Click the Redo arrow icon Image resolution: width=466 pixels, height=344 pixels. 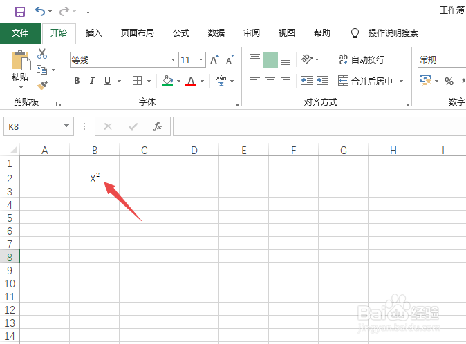[x=64, y=11]
